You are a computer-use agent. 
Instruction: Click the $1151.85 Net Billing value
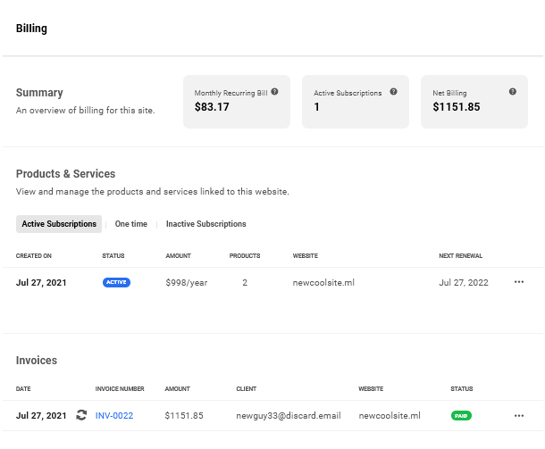[x=457, y=107]
